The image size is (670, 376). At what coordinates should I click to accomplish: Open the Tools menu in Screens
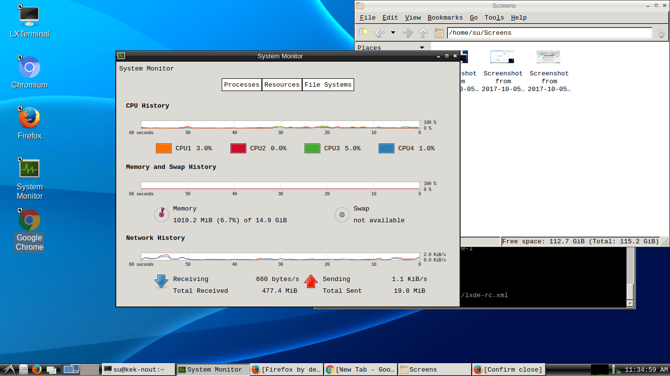(494, 18)
